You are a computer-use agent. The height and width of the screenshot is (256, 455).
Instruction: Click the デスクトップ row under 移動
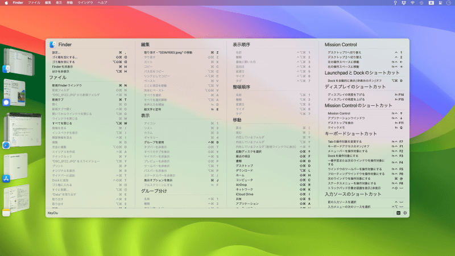coord(273,166)
